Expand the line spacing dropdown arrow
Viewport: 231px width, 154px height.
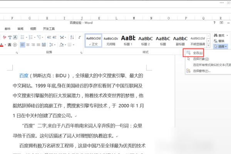pos(55,45)
